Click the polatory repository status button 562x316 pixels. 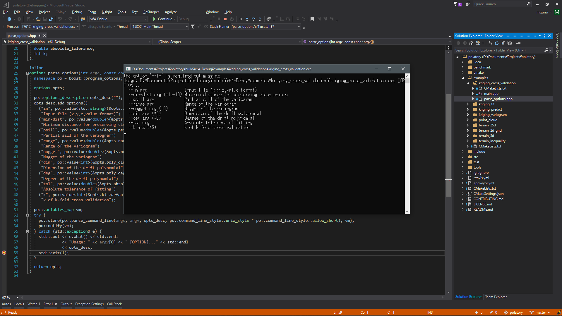point(513,312)
